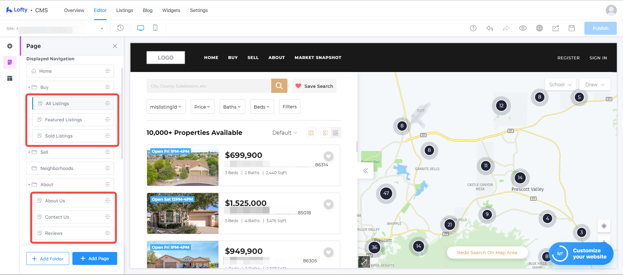Screen dimensions: 623x275
Task: Open the Beds filter dropdown
Action: [262, 107]
